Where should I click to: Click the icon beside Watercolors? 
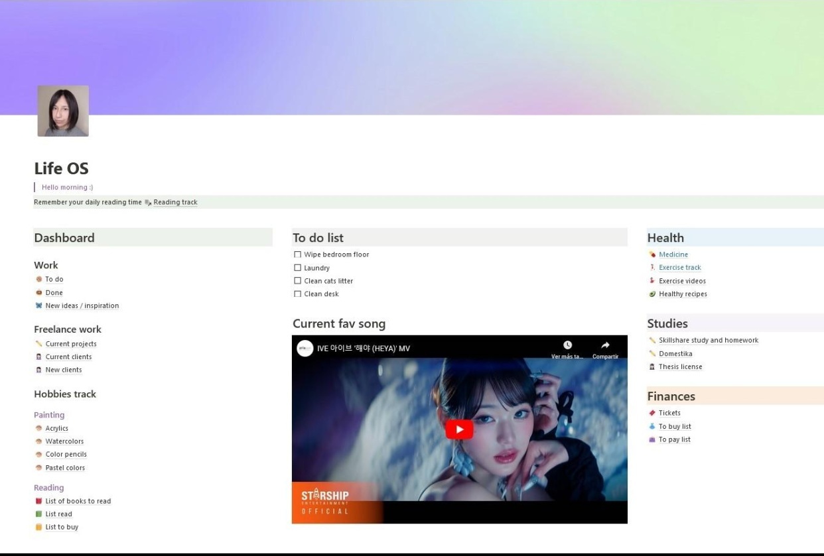tap(38, 441)
